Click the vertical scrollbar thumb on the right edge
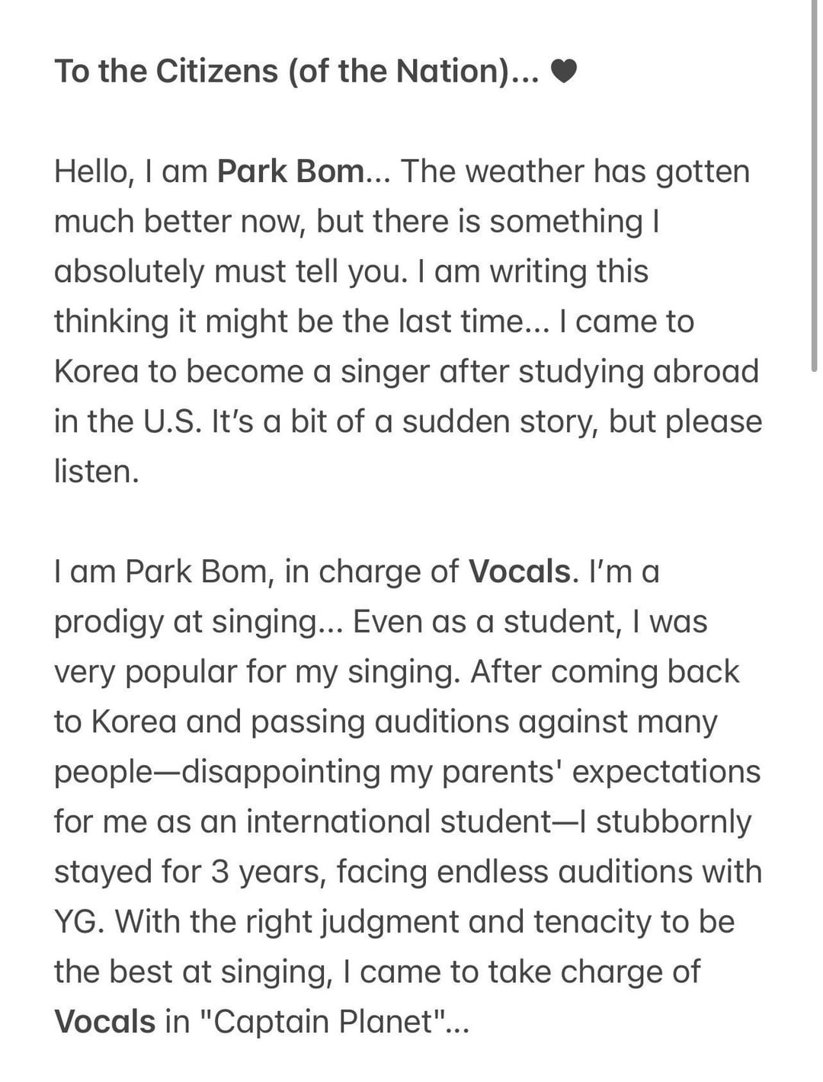Screen dimensions: 823x1082 (x=815, y=183)
